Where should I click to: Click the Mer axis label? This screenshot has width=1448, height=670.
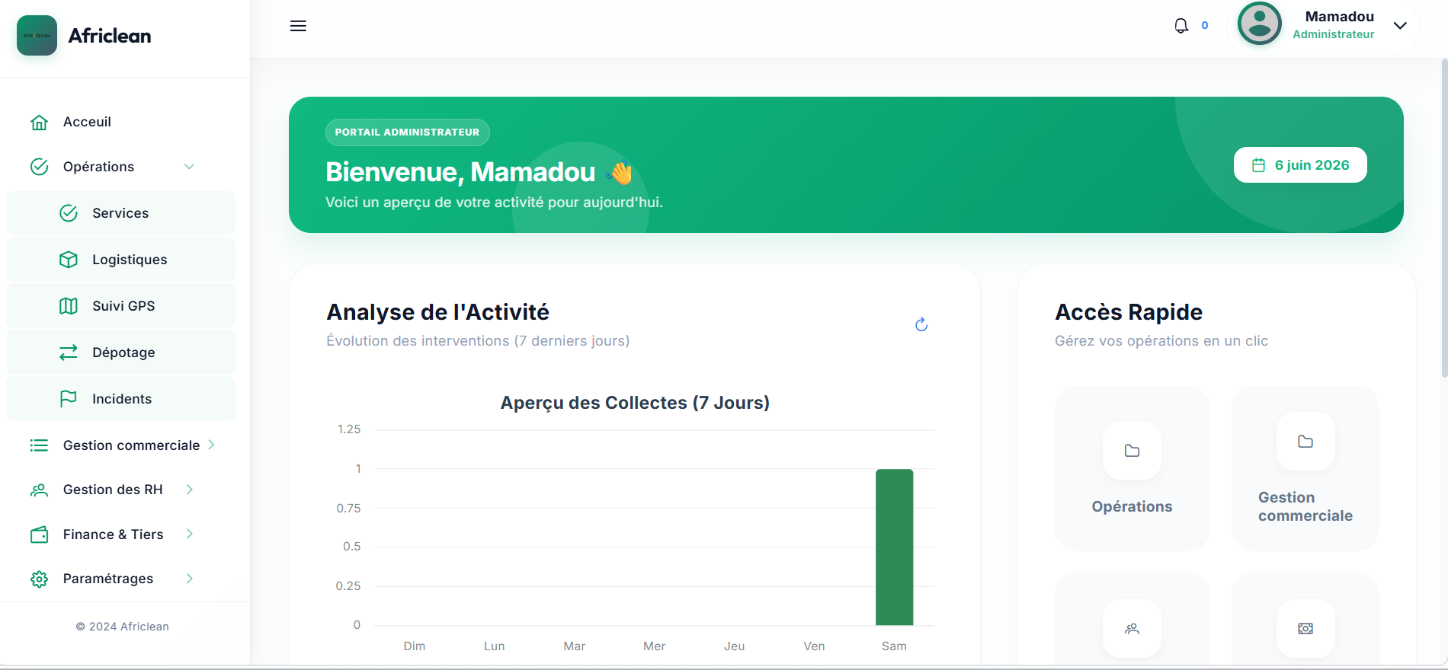click(655, 646)
